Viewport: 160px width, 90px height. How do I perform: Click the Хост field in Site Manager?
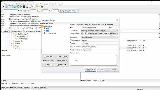click(94, 28)
